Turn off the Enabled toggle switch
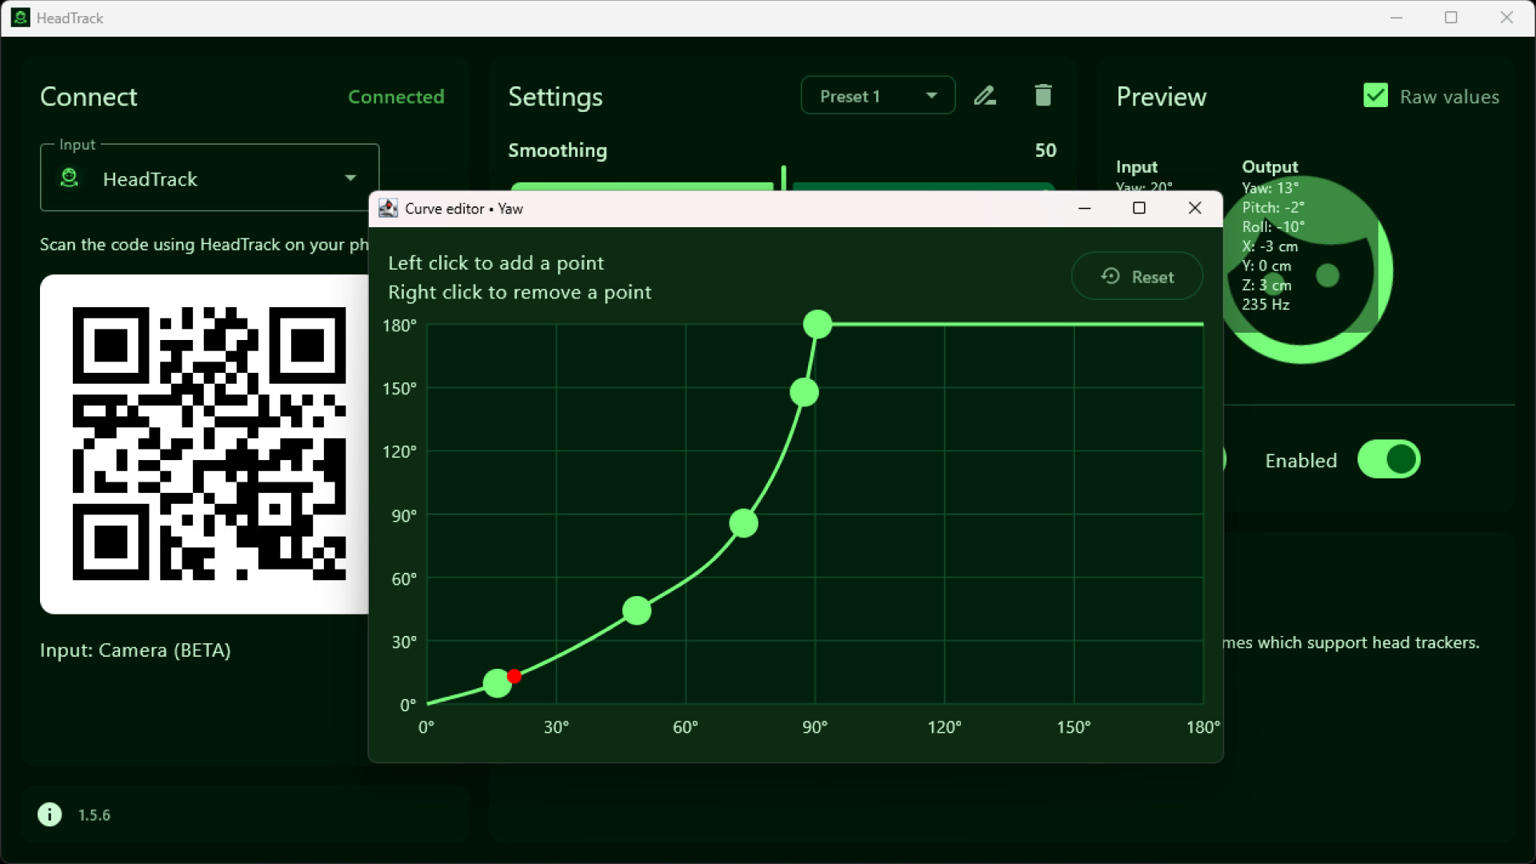1536x864 pixels. pyautogui.click(x=1389, y=459)
